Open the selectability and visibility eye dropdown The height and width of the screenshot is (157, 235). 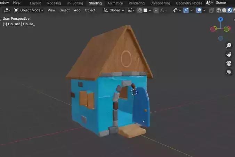pyautogui.click(x=177, y=10)
